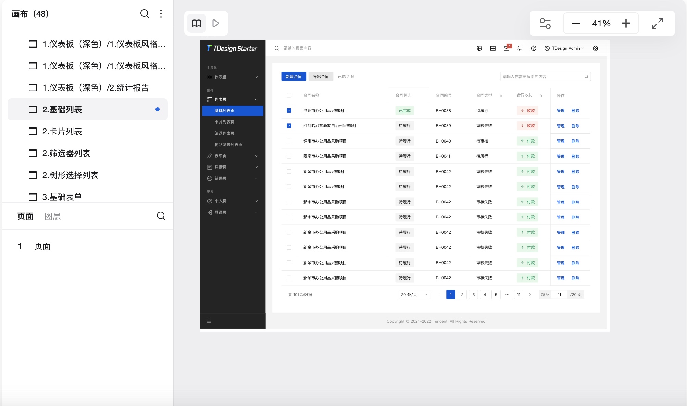Select canvas 1.仪表板（深色）/2.统计报告

[88, 87]
